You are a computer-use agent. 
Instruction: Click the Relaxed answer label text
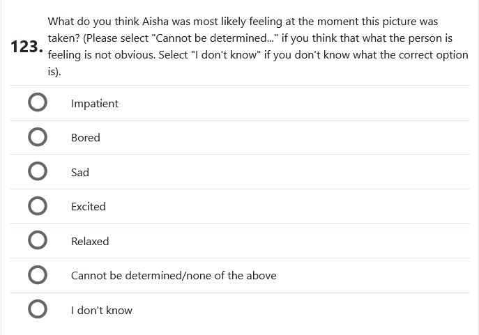[x=90, y=241]
